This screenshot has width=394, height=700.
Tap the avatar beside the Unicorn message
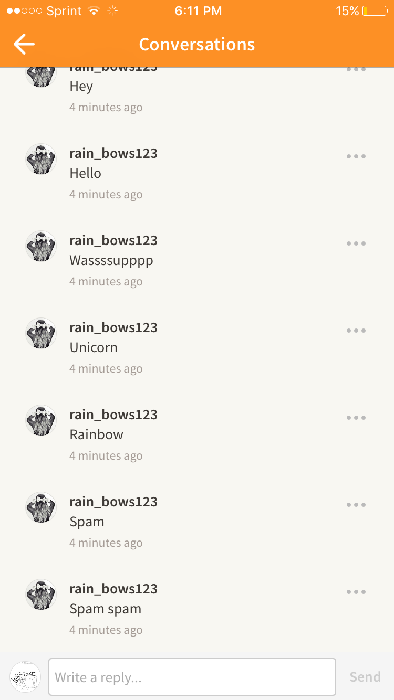tap(41, 333)
